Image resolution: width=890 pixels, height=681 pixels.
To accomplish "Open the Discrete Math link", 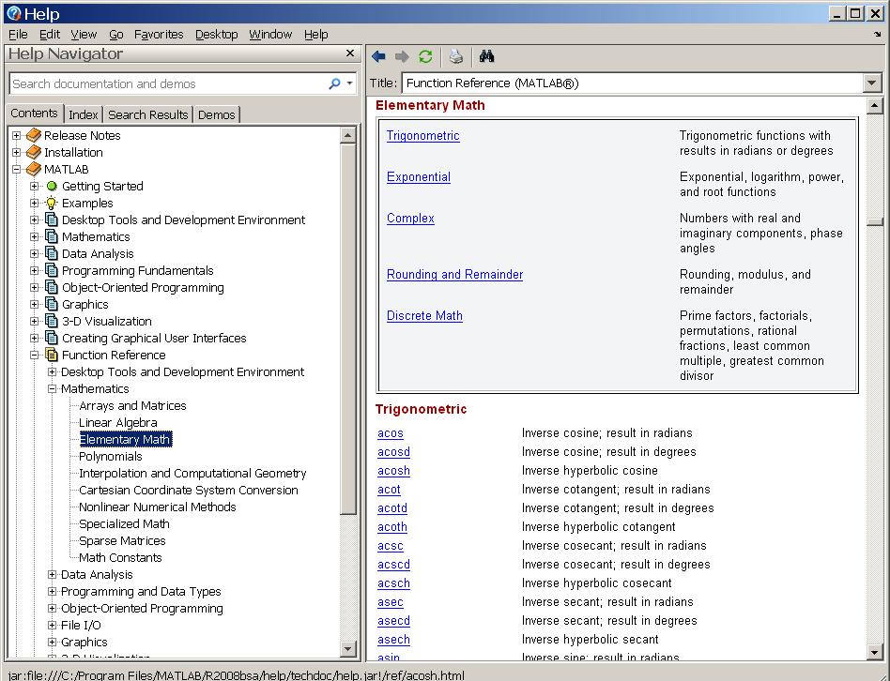I will [x=424, y=316].
